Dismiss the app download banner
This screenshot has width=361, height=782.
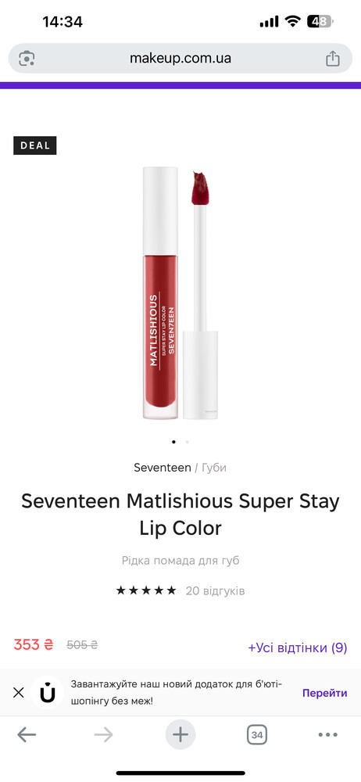point(19,692)
